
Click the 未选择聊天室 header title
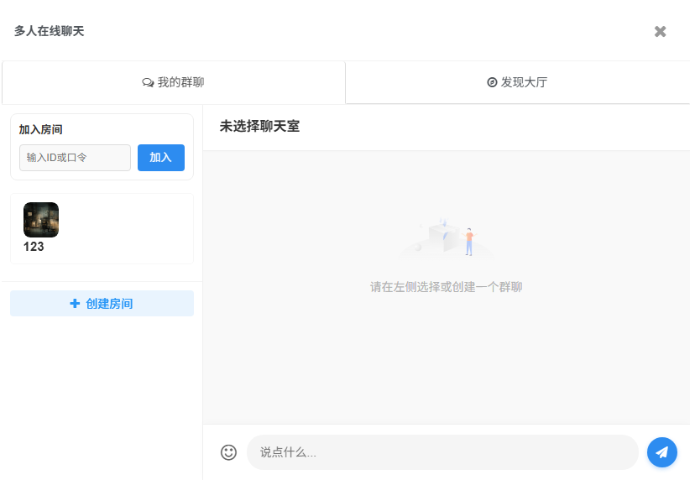(x=259, y=127)
